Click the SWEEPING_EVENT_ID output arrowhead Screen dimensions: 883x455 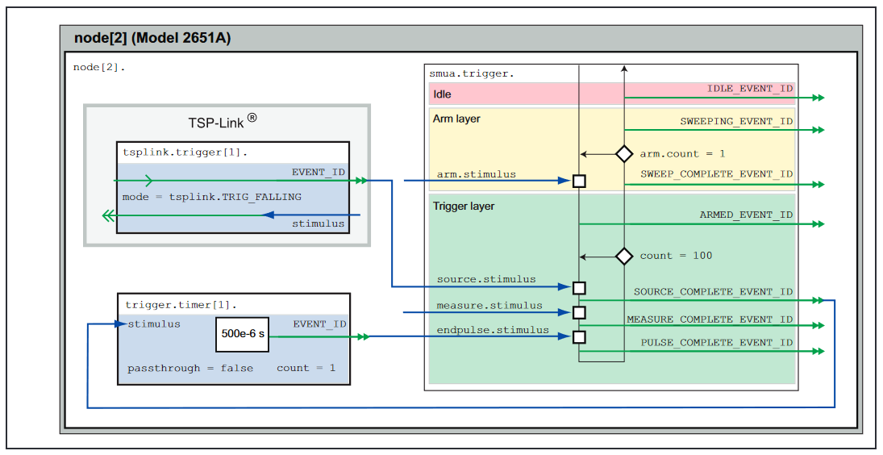818,130
